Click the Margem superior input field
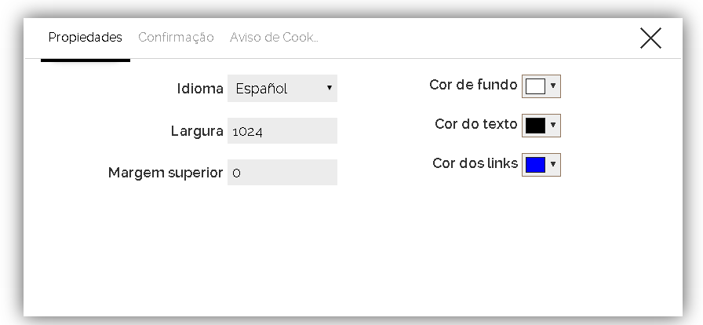 (x=282, y=173)
